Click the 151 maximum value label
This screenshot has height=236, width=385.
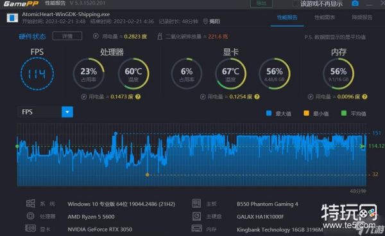tap(377, 133)
